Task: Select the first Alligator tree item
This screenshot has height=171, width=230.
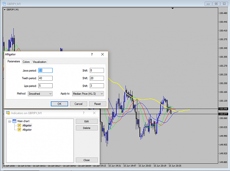Action: pos(27,125)
